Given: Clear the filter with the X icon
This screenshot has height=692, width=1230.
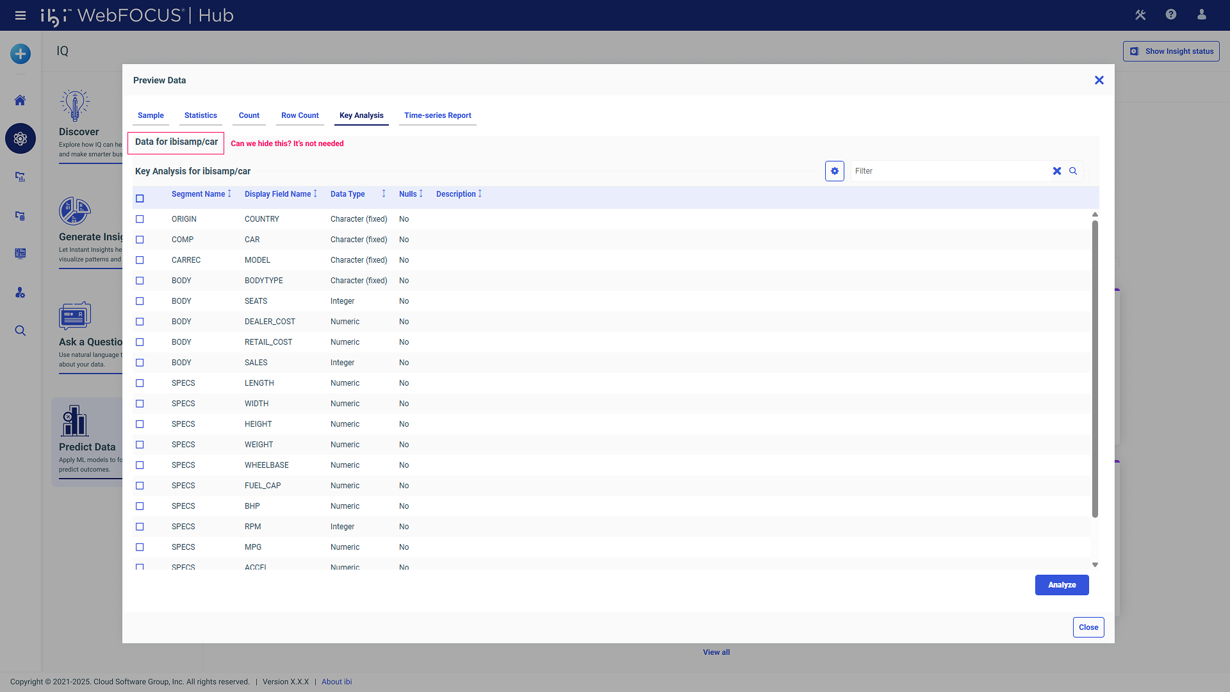Looking at the screenshot, I should (1057, 171).
